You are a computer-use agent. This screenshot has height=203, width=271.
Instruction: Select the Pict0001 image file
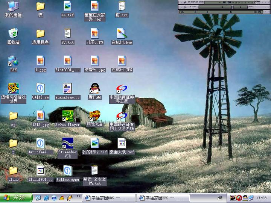coord(68,64)
